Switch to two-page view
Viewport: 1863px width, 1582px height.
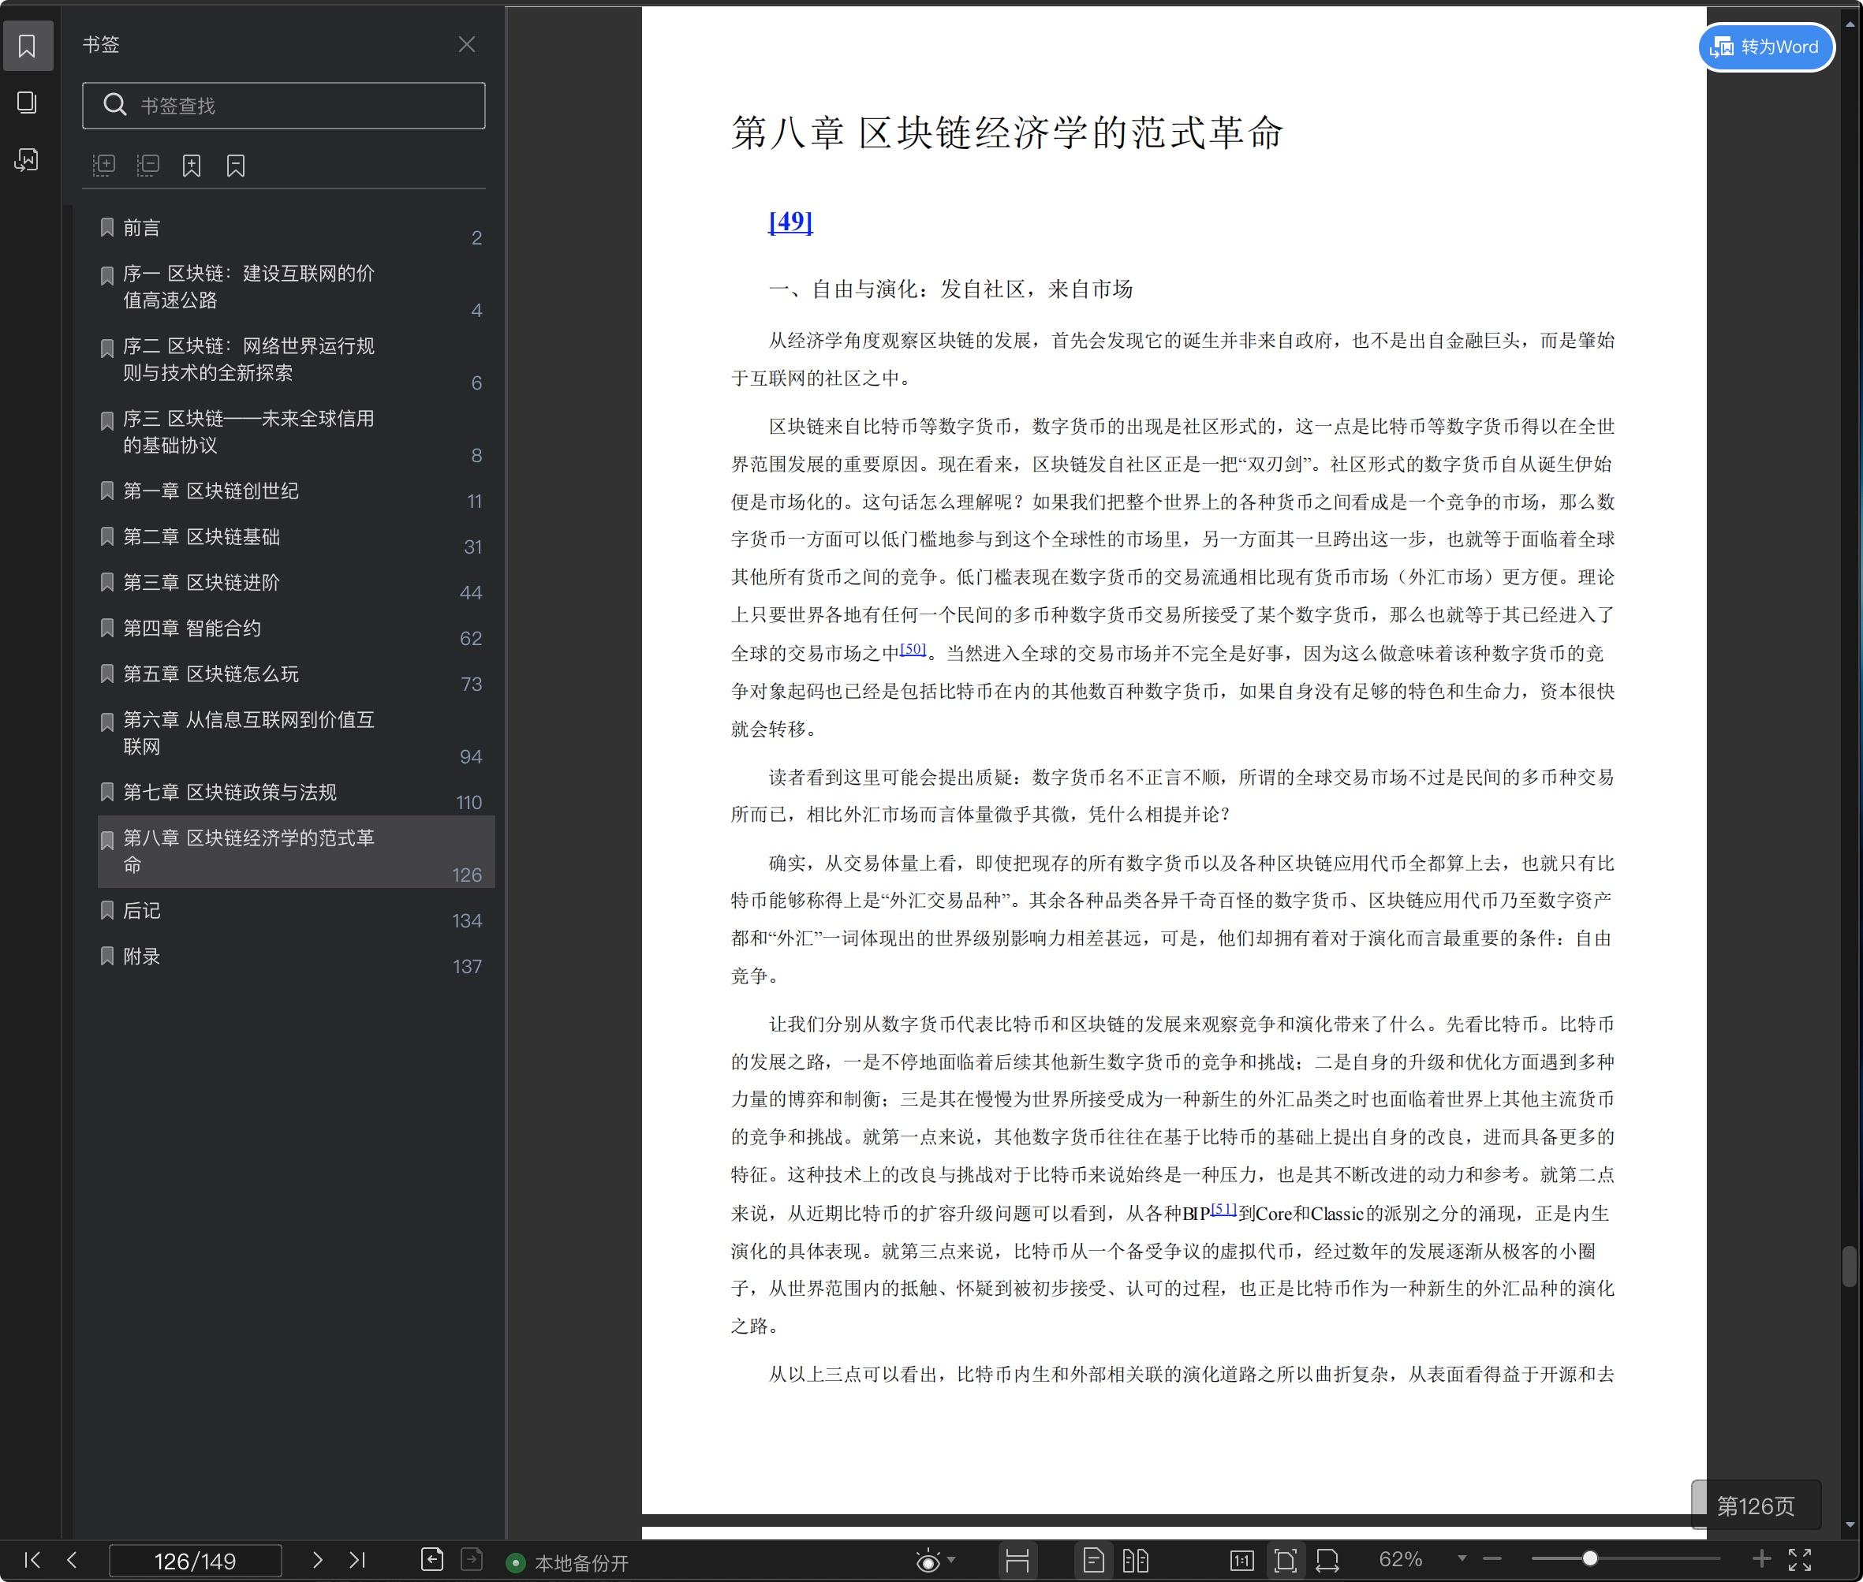[1136, 1561]
